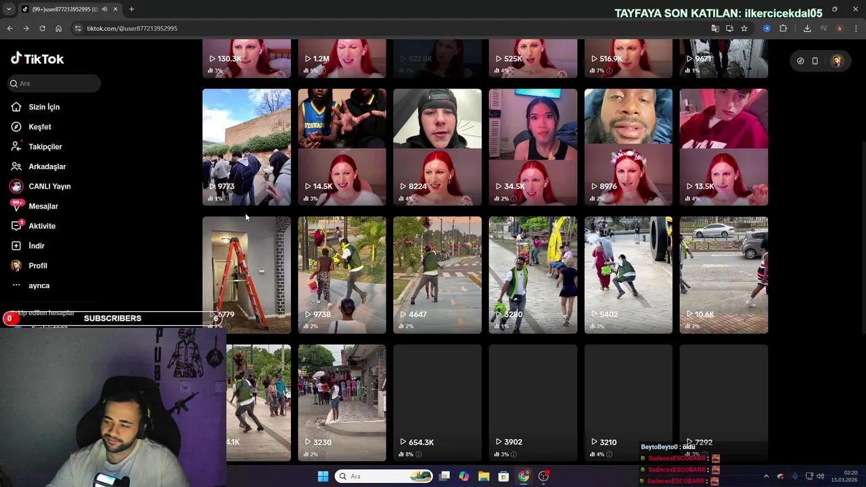Bookmark this page with the star icon
This screenshot has height=487, width=866.
pyautogui.click(x=744, y=28)
